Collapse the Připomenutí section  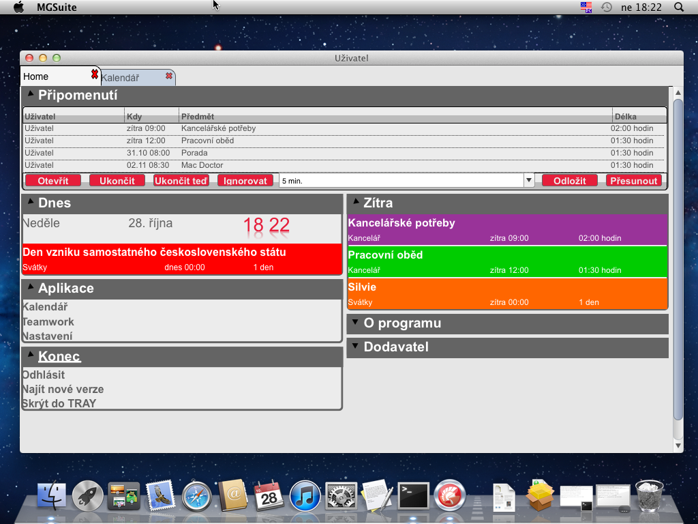[x=31, y=93]
